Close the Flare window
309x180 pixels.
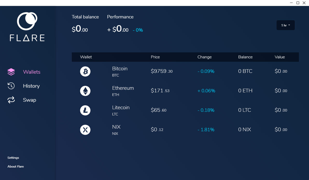pyautogui.click(x=304, y=3)
